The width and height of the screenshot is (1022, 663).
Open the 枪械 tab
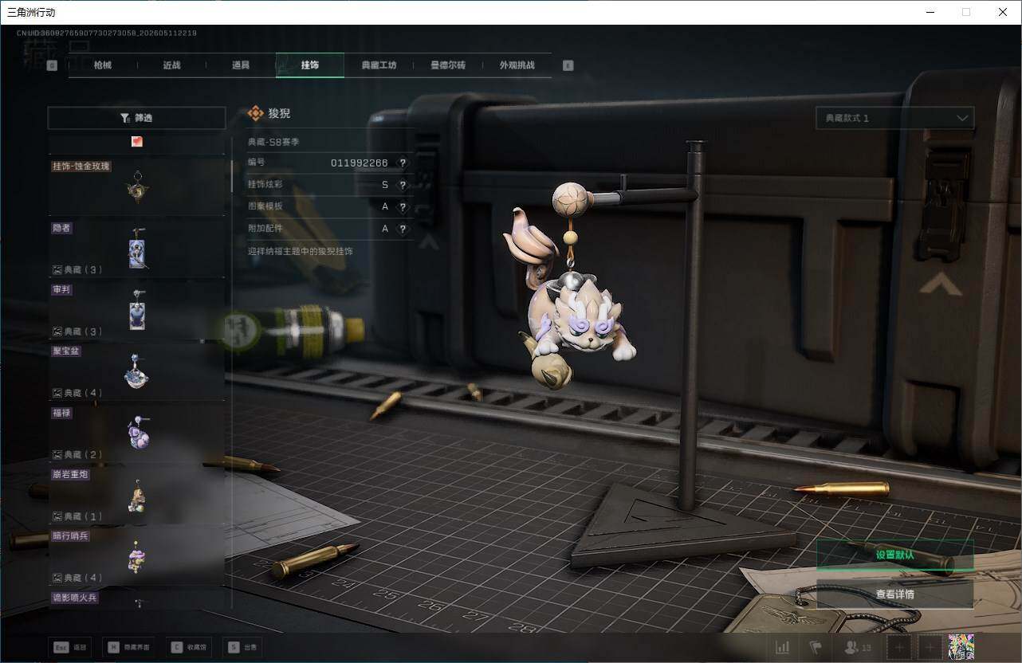click(x=103, y=65)
